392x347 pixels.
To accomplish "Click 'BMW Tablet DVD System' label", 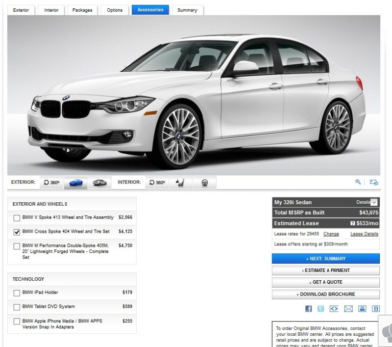I will 49,306.
